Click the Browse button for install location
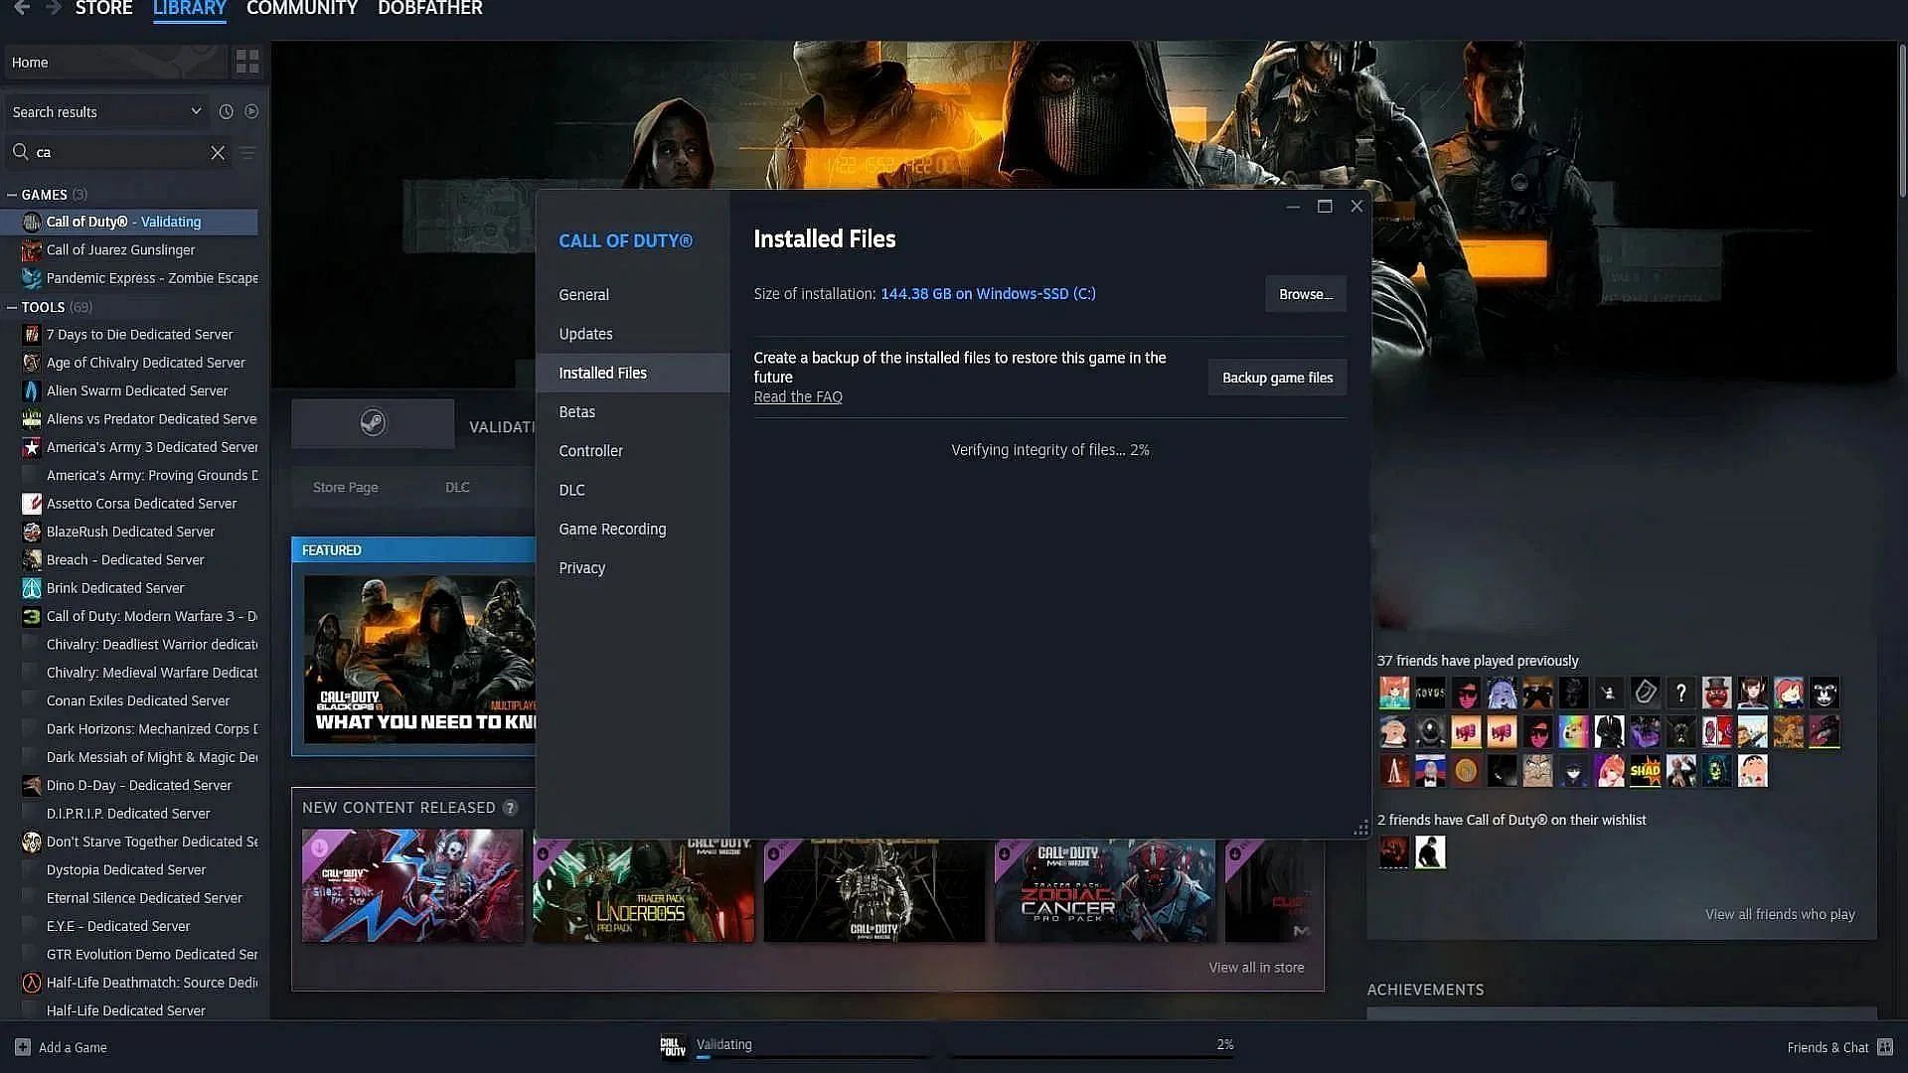Screen dimensions: 1908x1073 (x=1305, y=293)
